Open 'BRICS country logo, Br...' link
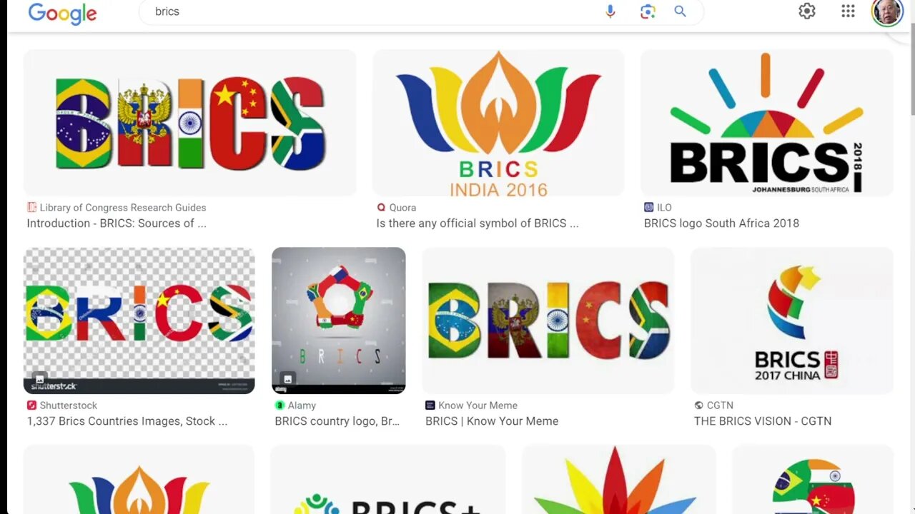 tap(337, 421)
